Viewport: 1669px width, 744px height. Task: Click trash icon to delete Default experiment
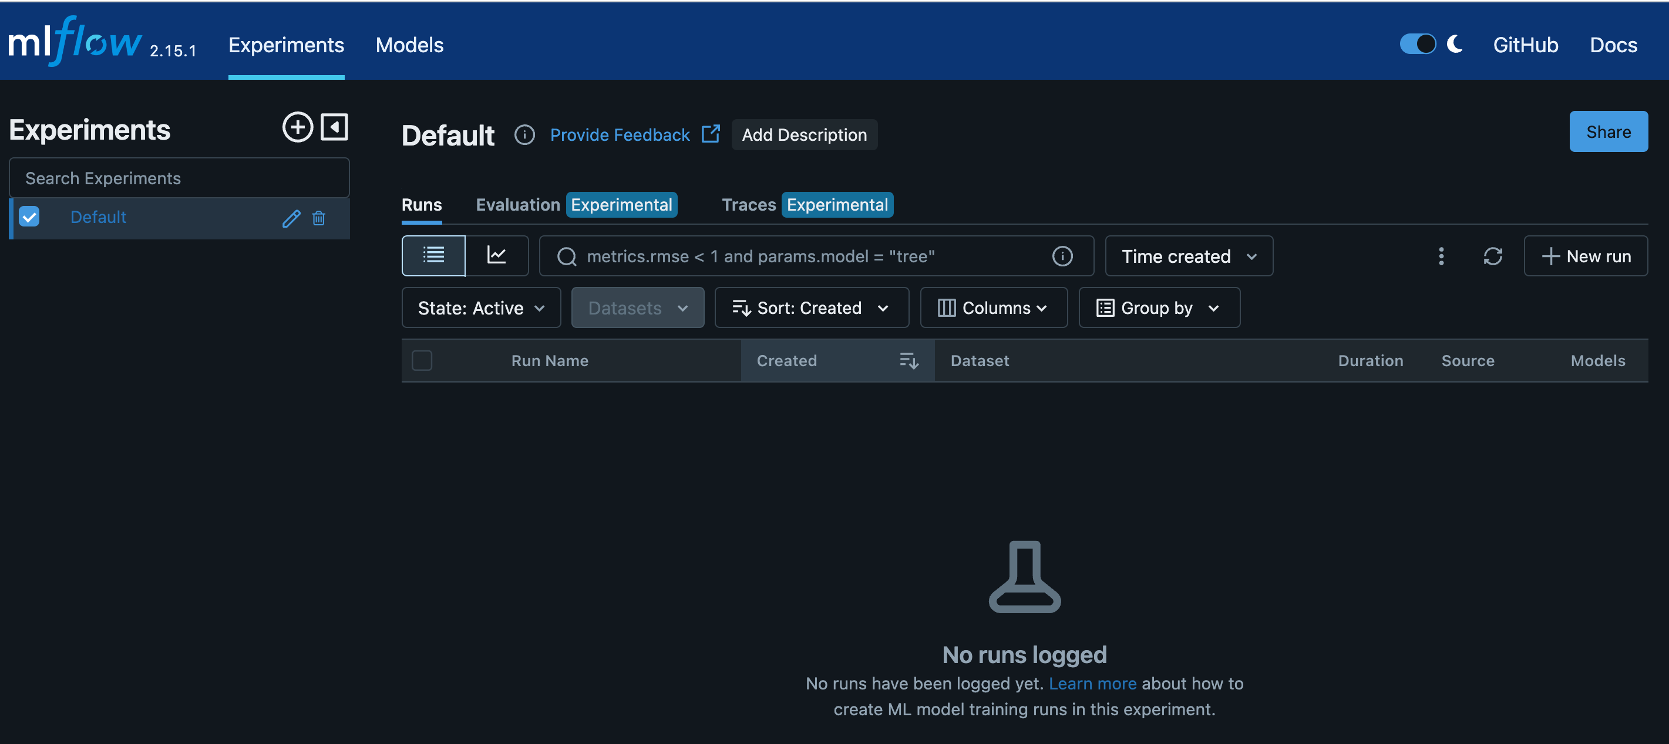pos(318,218)
